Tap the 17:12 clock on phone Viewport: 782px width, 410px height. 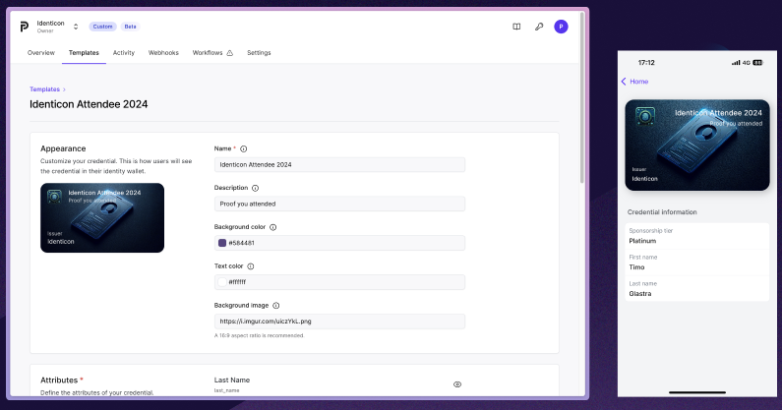click(646, 63)
